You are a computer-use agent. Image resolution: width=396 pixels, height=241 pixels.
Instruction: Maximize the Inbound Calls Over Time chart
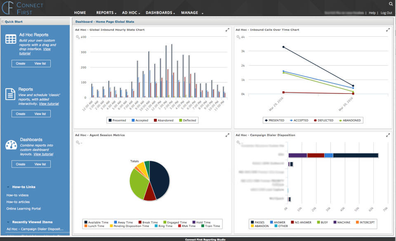pyautogui.click(x=388, y=30)
